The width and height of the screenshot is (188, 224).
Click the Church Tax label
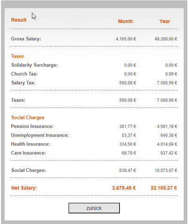(24, 74)
